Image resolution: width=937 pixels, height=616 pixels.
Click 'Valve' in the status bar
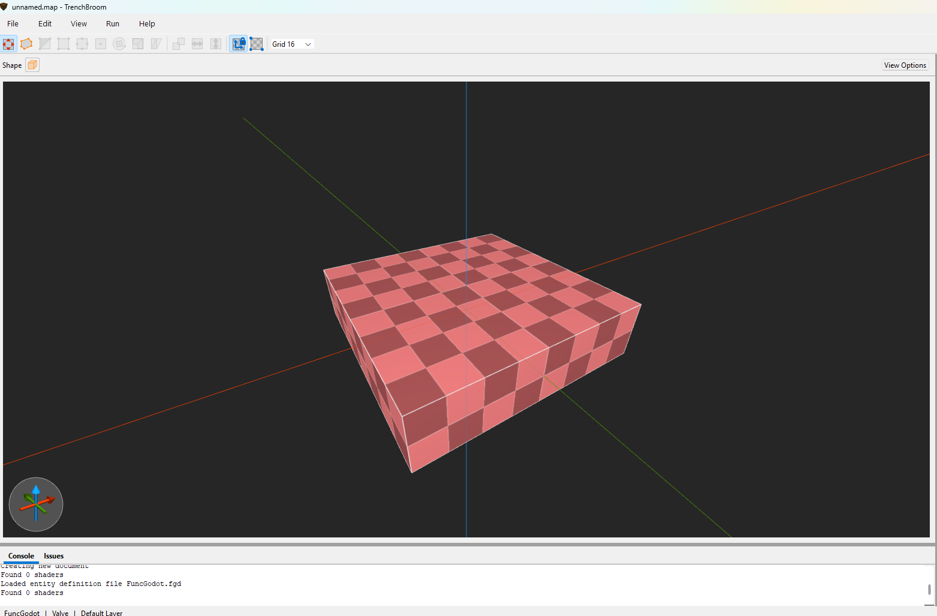[60, 613]
